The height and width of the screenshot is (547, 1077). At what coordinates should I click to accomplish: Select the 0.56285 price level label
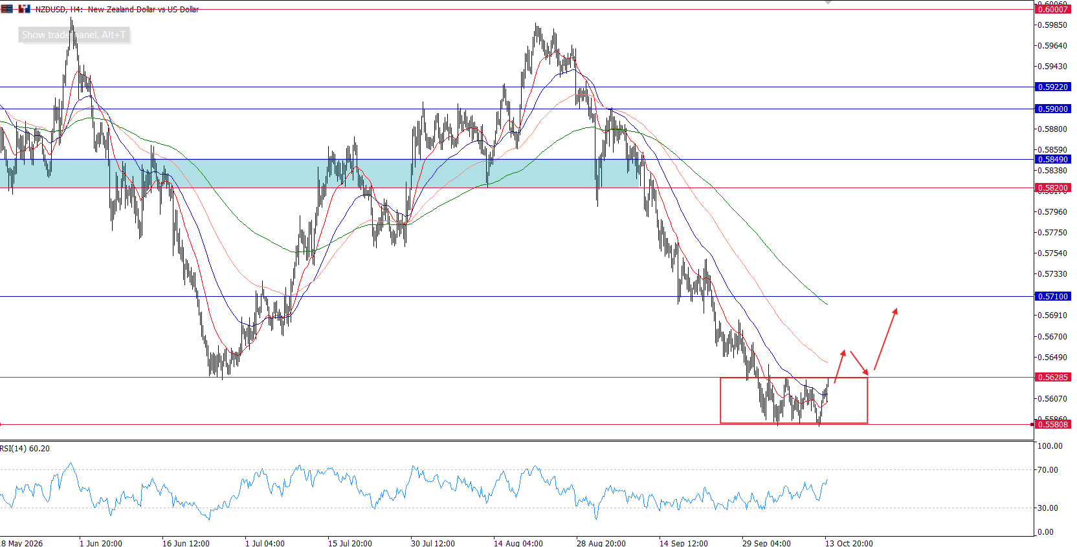click(1053, 378)
